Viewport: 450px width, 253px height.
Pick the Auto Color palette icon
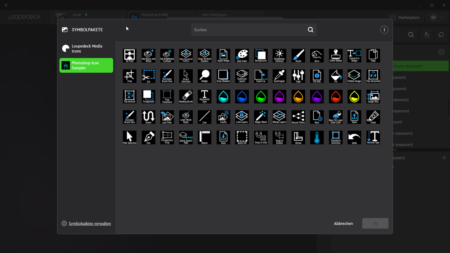pos(242,56)
